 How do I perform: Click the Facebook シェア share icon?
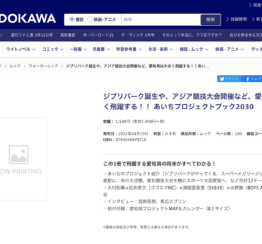[x=252, y=79]
